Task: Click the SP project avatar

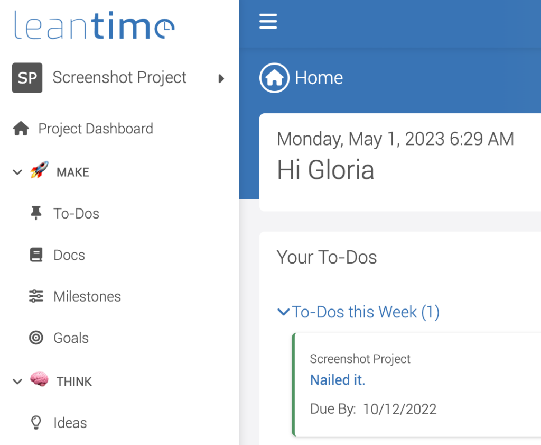Action: pos(27,78)
